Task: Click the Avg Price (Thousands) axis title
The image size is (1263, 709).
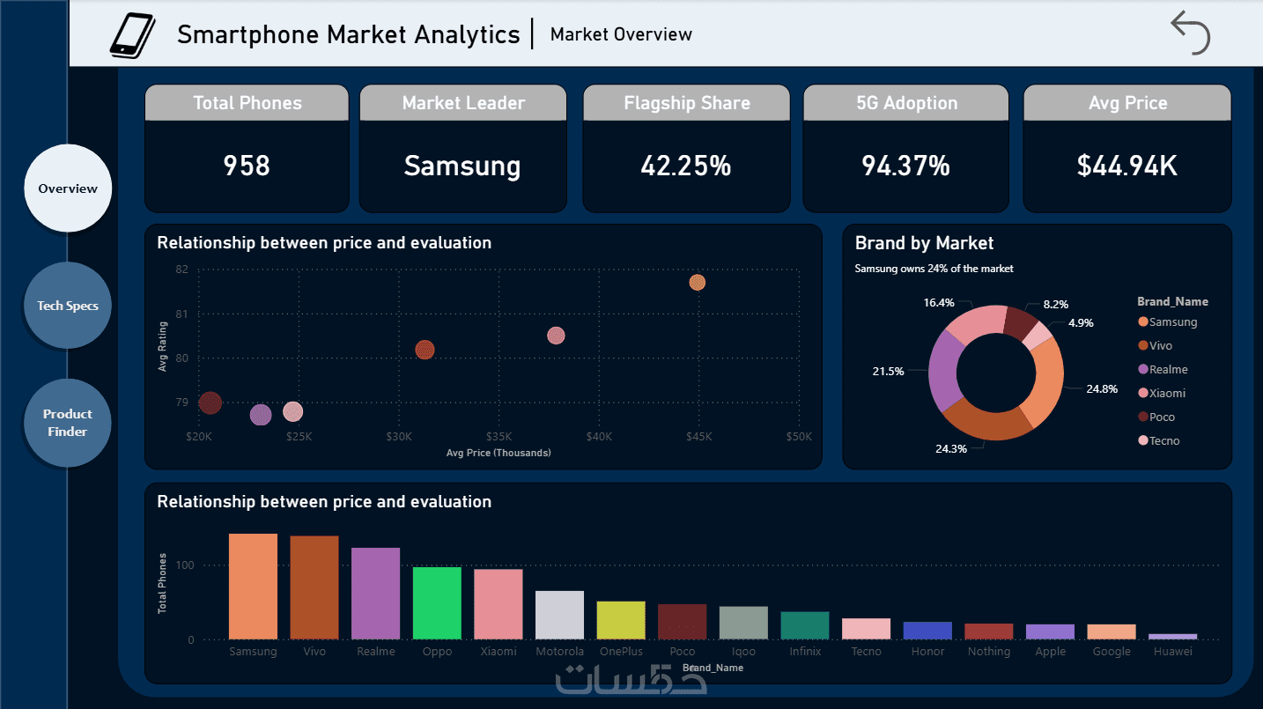Action: pyautogui.click(x=499, y=453)
